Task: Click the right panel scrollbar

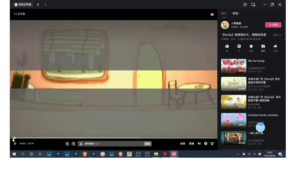Action: 285,29
